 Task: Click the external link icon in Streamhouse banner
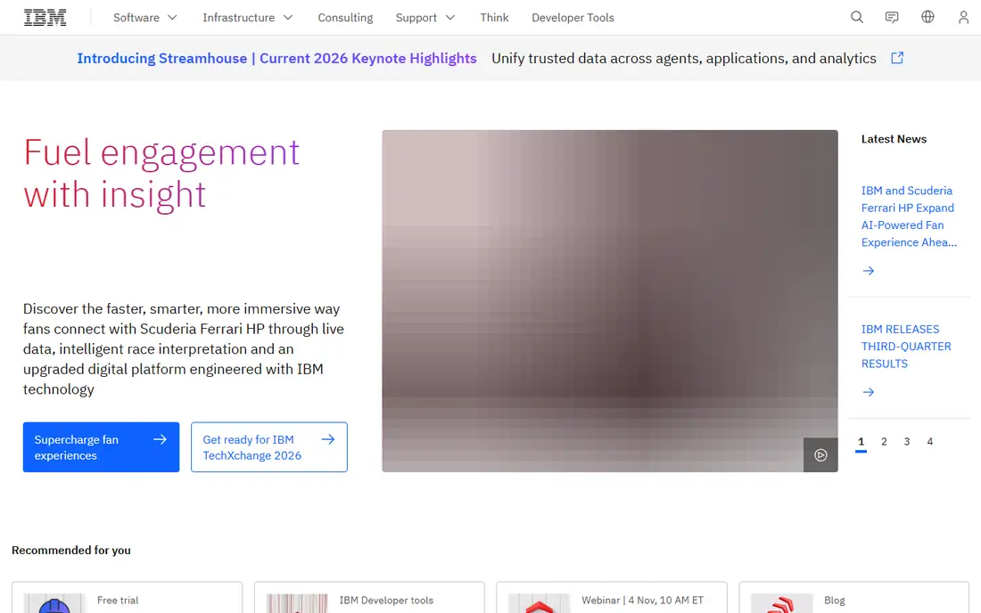coord(897,58)
